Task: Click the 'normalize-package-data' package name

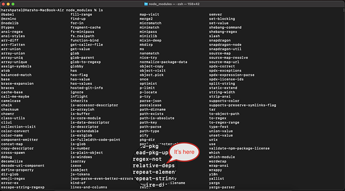Action: click(164, 62)
